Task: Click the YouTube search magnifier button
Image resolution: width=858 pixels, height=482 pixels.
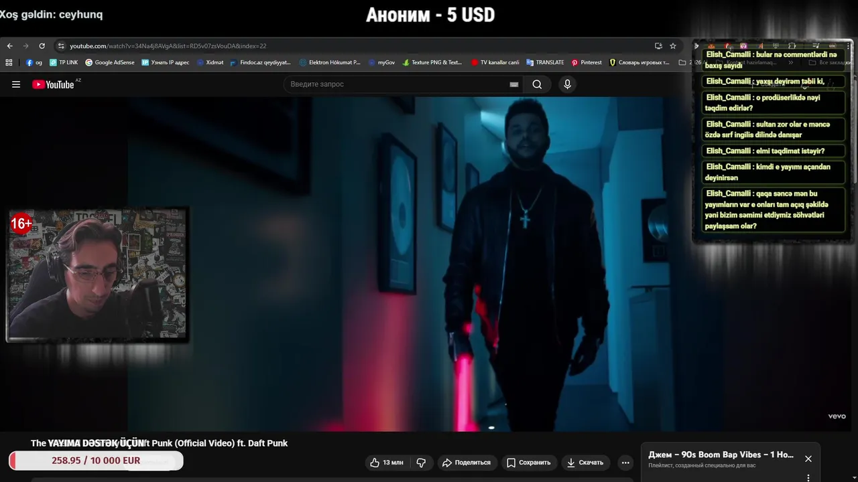Action: (537, 84)
